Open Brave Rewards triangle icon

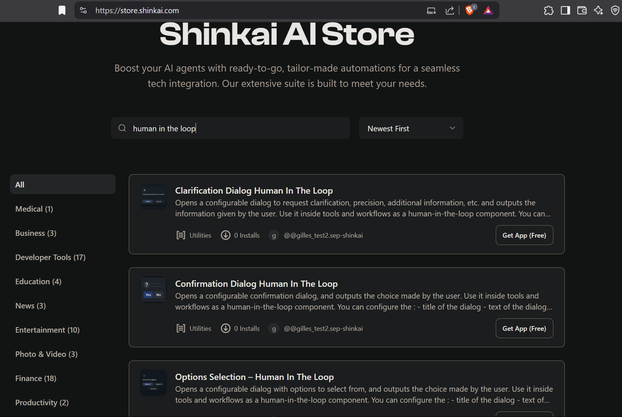(488, 10)
